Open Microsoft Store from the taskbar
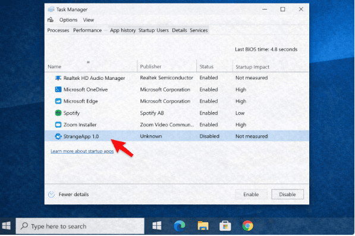This screenshot has height=236, width=355. point(225,226)
